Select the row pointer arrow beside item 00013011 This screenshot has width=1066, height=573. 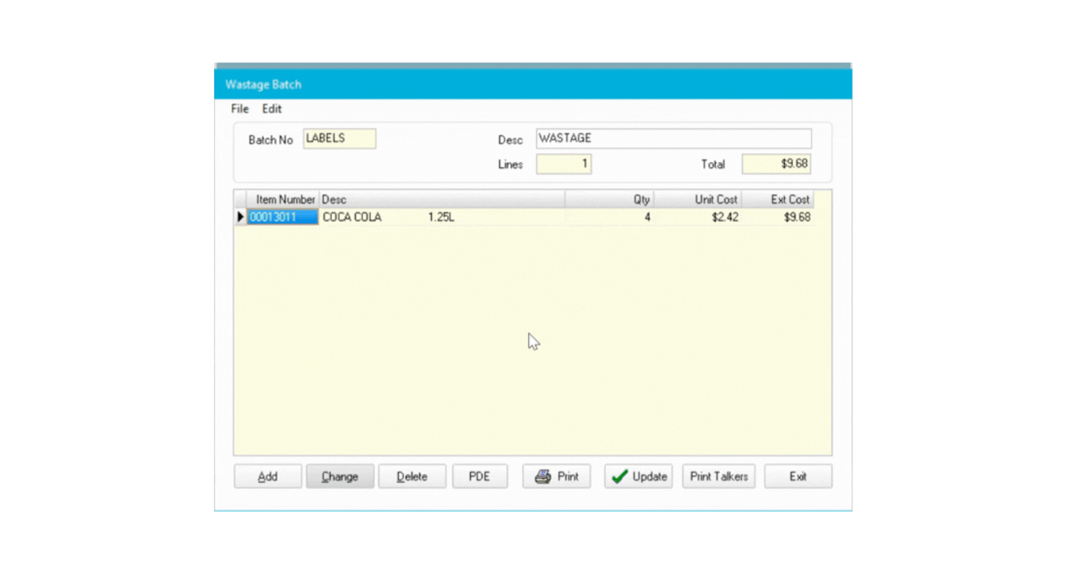240,217
